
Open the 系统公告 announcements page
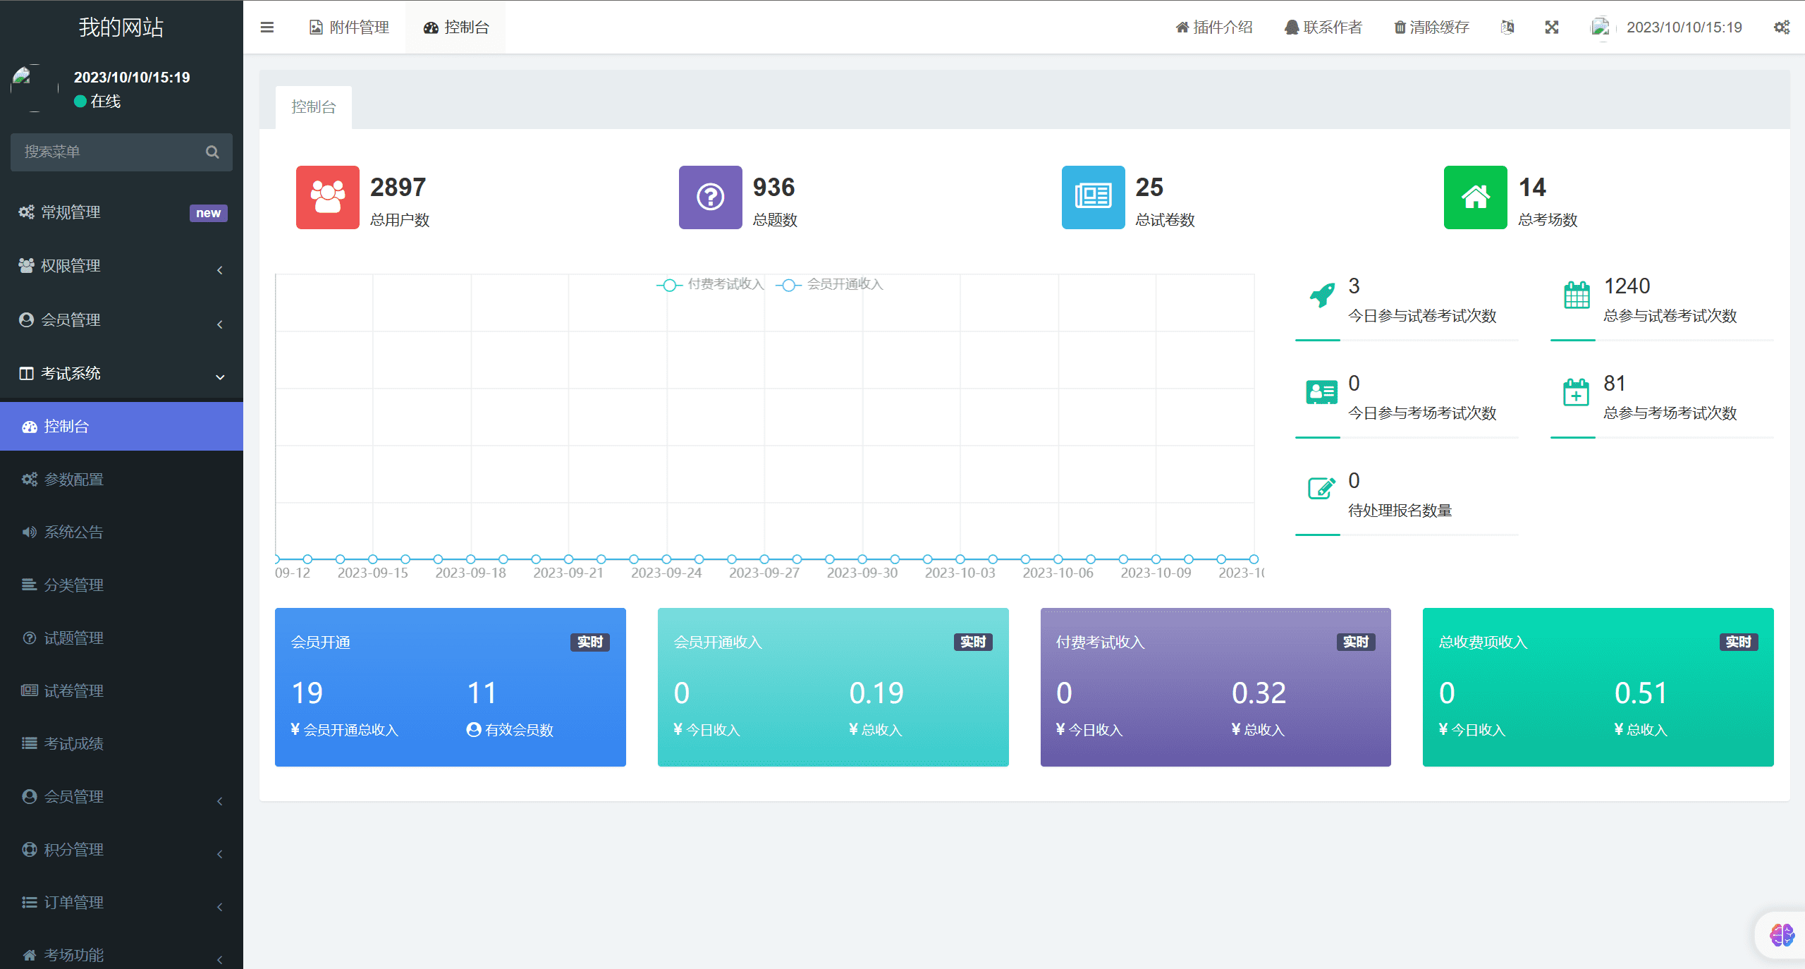(73, 532)
